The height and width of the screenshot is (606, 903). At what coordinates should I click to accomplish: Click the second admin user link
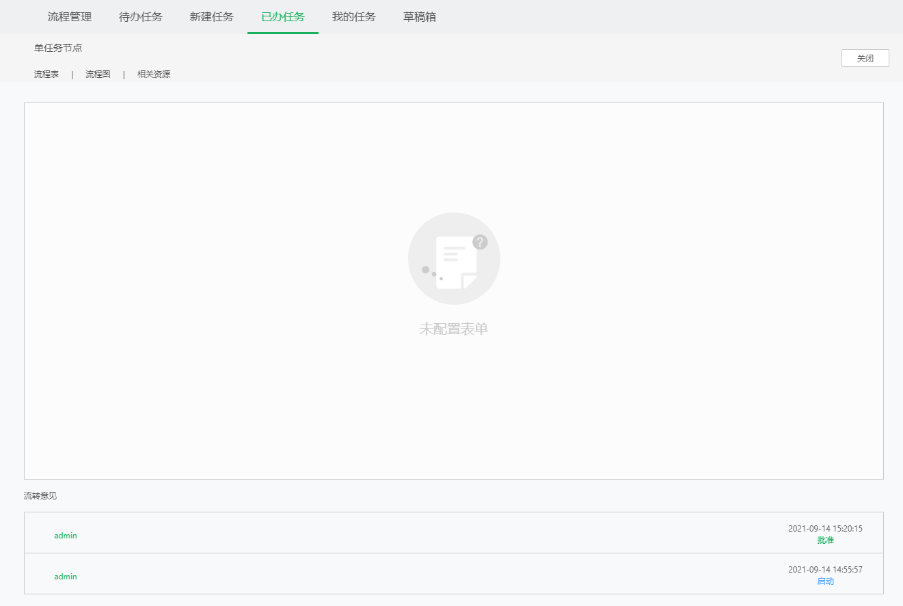pyautogui.click(x=65, y=577)
